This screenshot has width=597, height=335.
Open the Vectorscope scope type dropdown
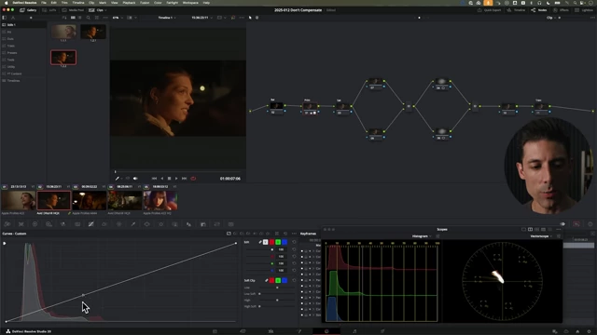click(541, 236)
